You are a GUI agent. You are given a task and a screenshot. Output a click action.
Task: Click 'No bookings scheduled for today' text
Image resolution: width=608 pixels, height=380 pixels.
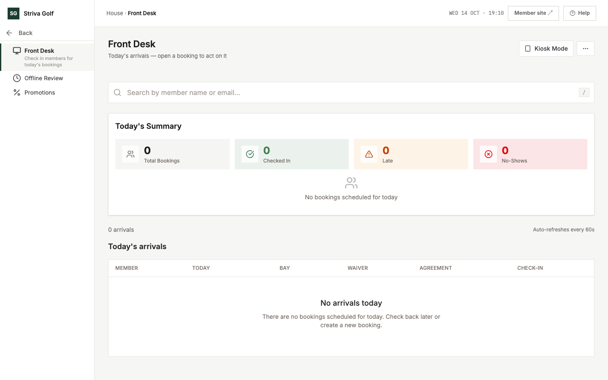pos(351,197)
